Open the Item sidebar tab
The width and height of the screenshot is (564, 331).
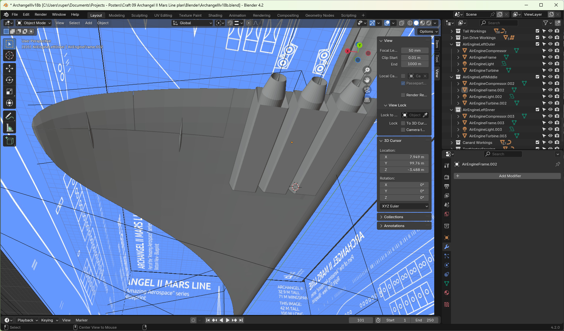tap(437, 44)
